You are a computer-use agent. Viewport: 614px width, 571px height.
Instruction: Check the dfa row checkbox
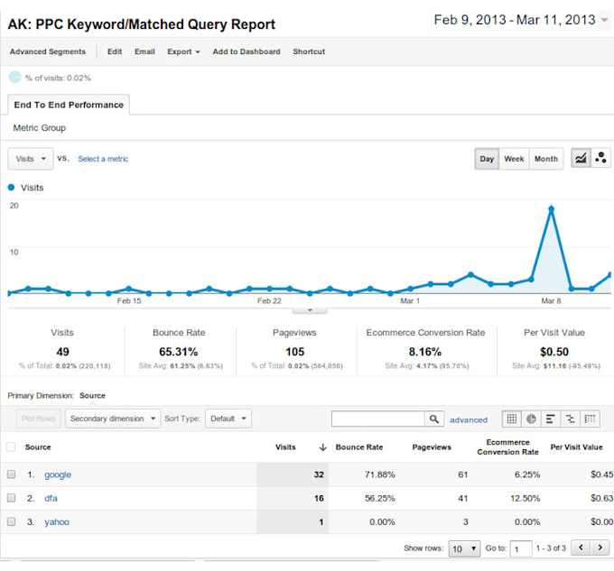11,498
